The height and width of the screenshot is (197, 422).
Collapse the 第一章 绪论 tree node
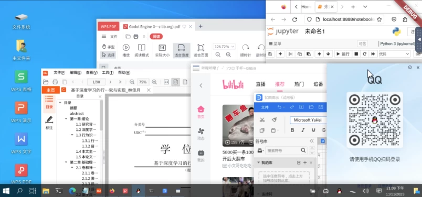pyautogui.click(x=66, y=119)
